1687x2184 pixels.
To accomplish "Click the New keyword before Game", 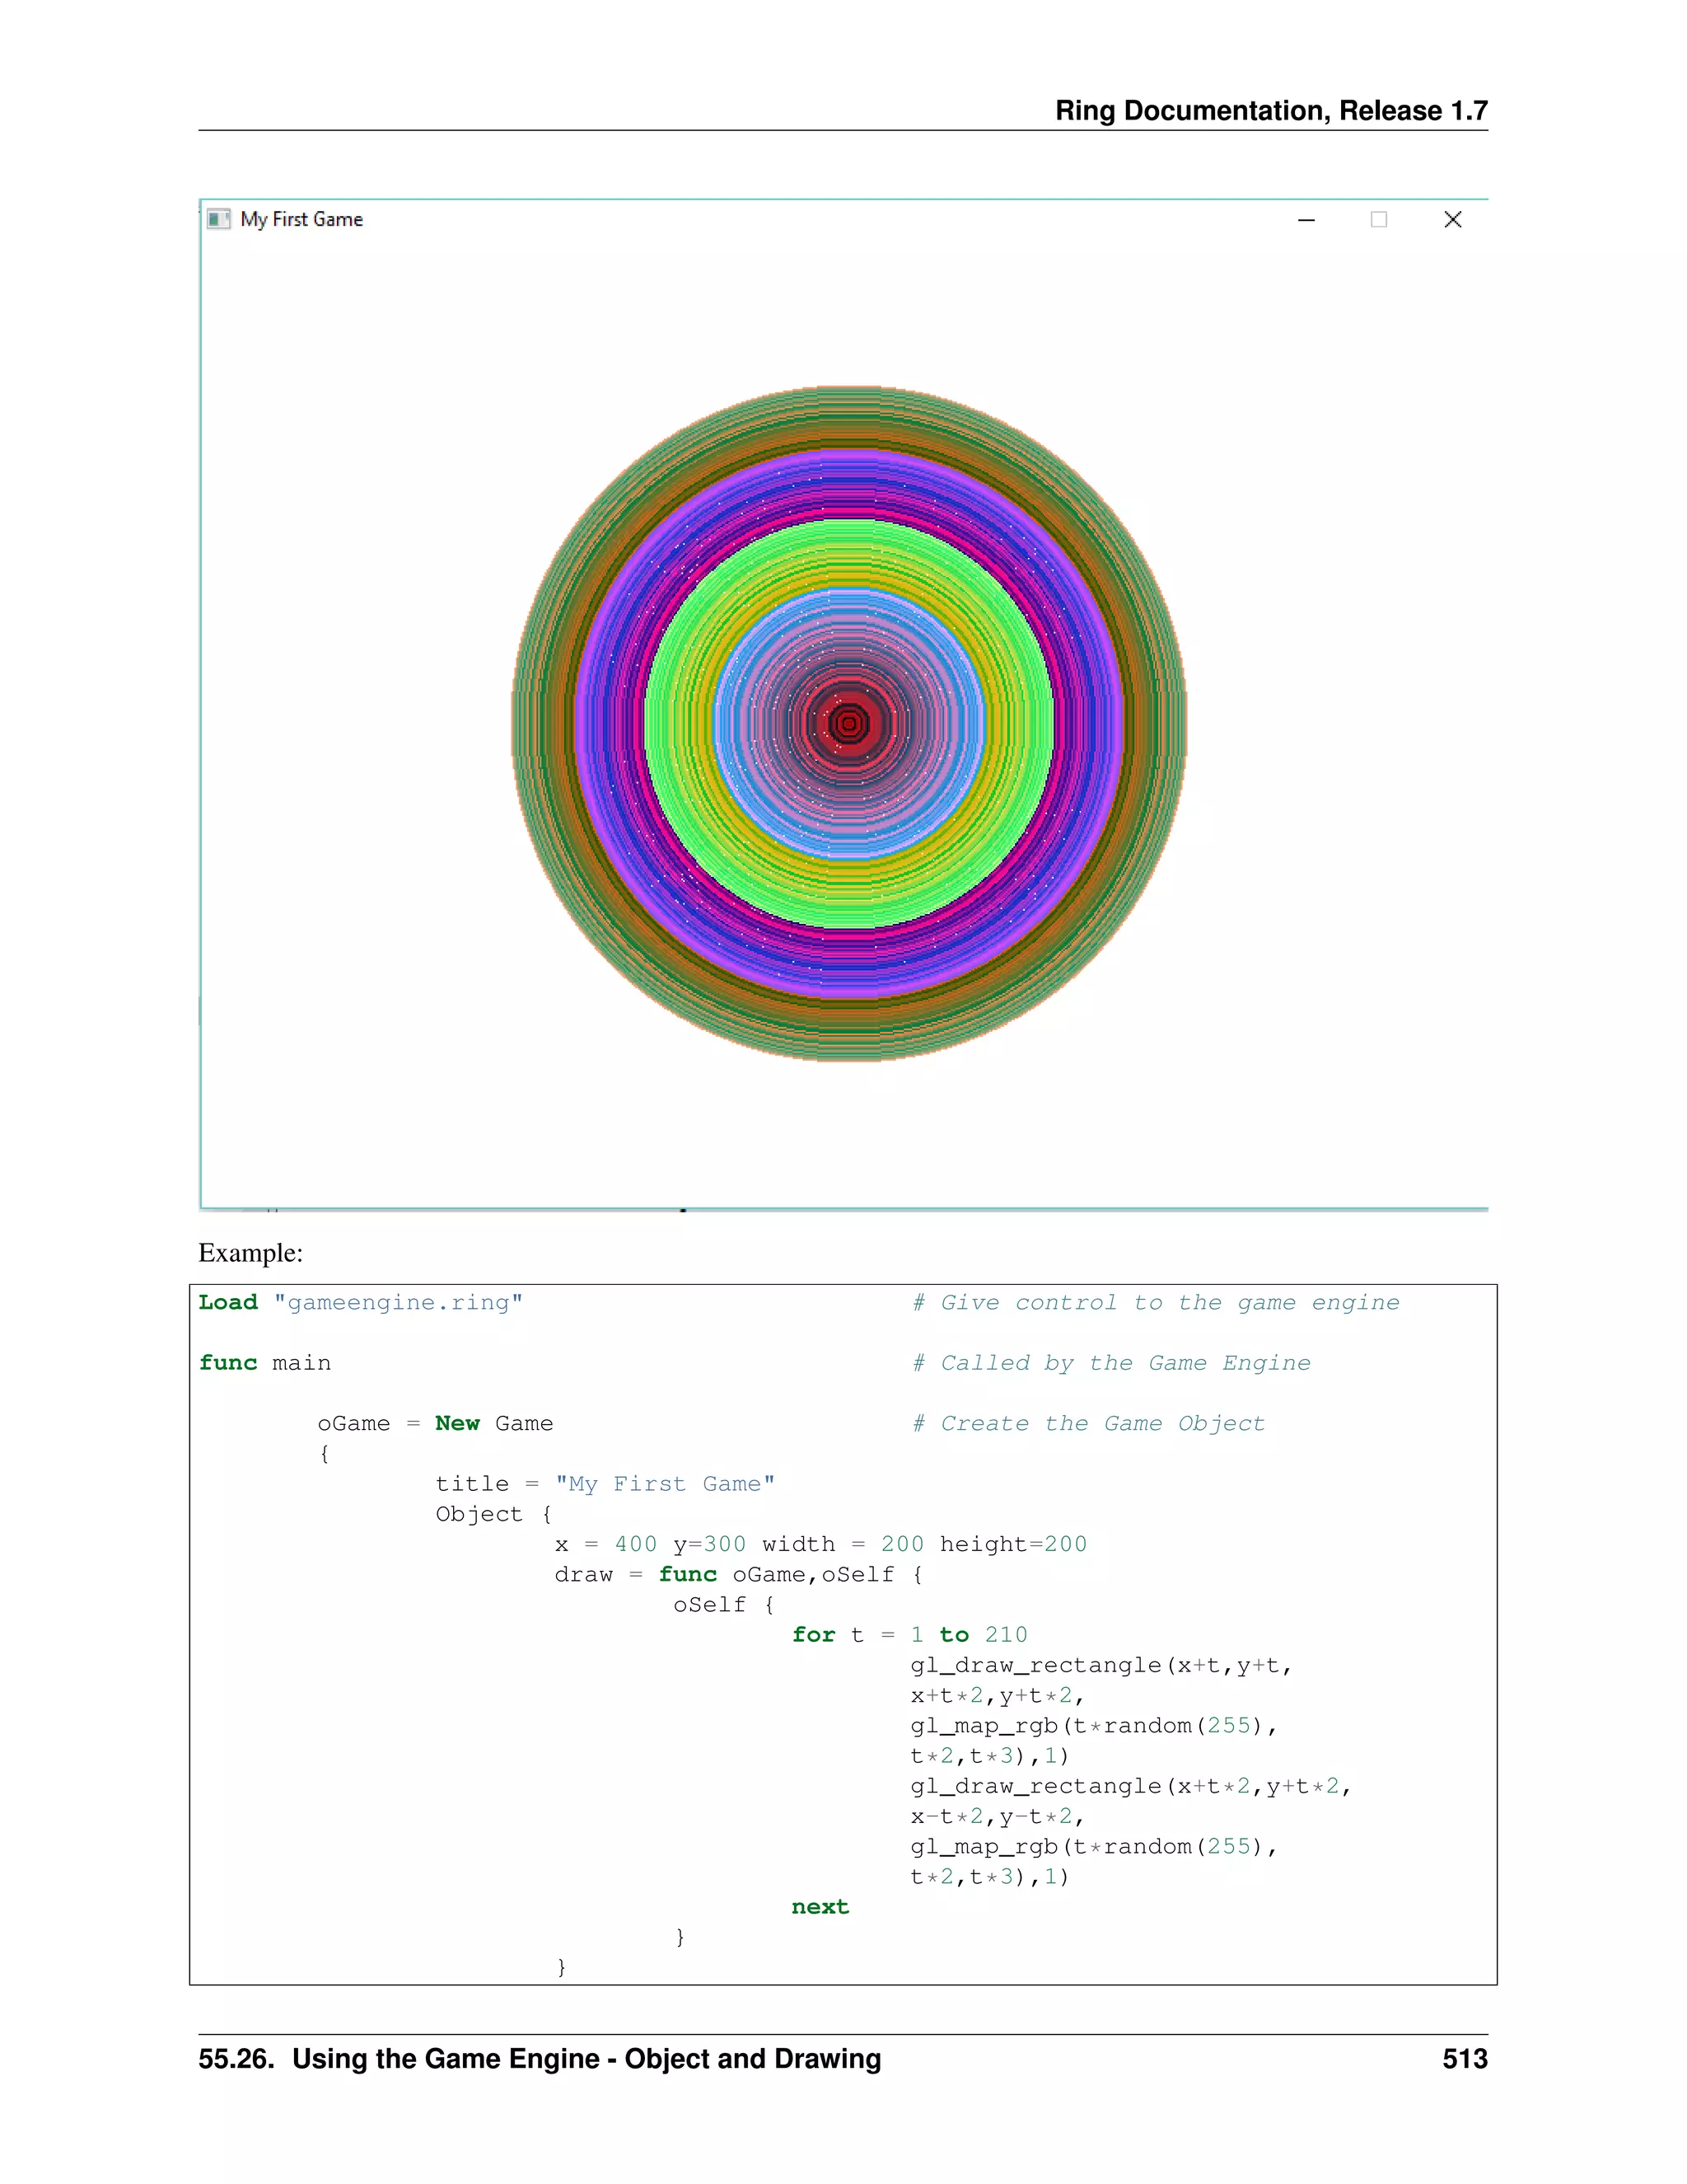I will [x=456, y=1423].
